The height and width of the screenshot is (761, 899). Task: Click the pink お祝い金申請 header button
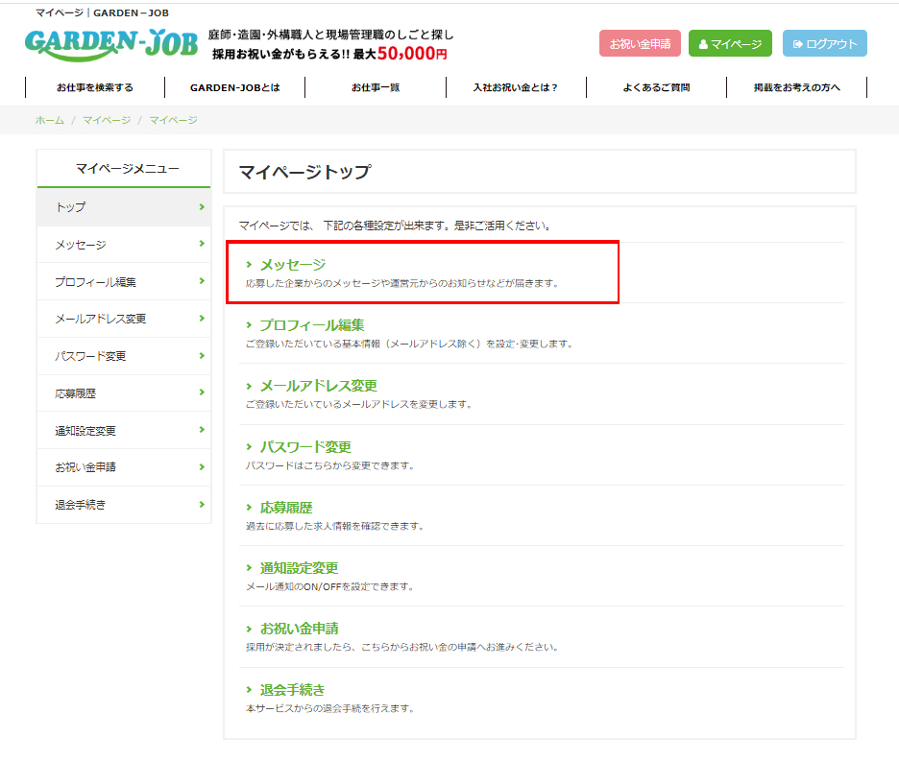(x=640, y=43)
